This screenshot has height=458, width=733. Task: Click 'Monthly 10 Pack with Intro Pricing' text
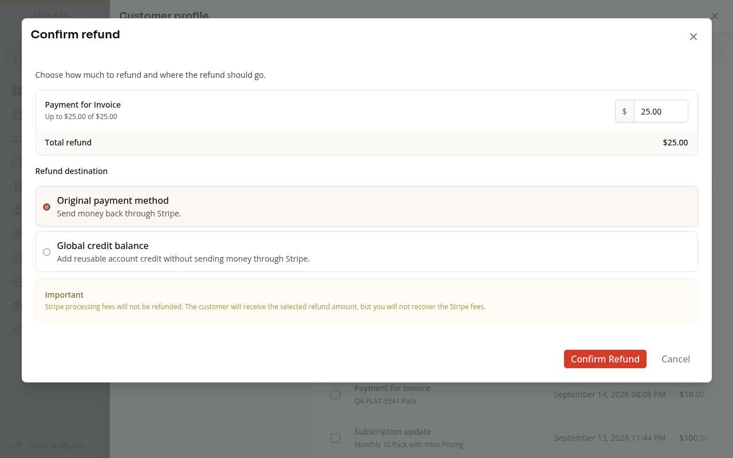pyautogui.click(x=409, y=445)
